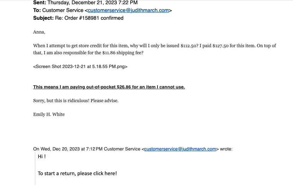The width and height of the screenshot is (293, 185).
Task: Click the quoted 'Hi !' line
Action: click(42, 156)
